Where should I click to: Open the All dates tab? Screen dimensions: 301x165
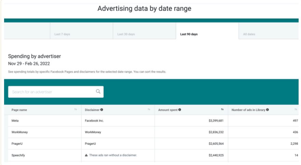[249, 34]
